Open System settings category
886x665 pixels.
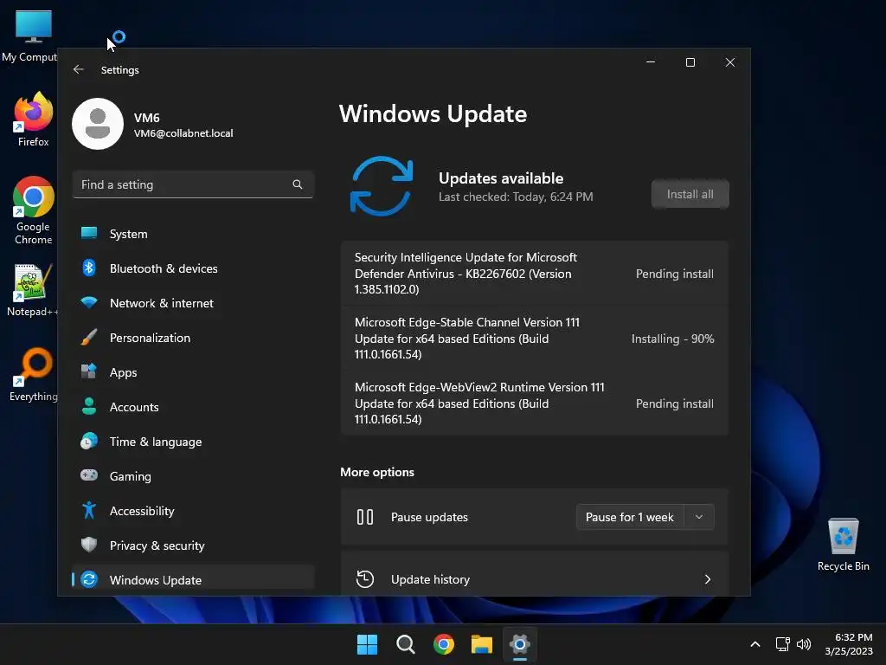click(x=193, y=234)
